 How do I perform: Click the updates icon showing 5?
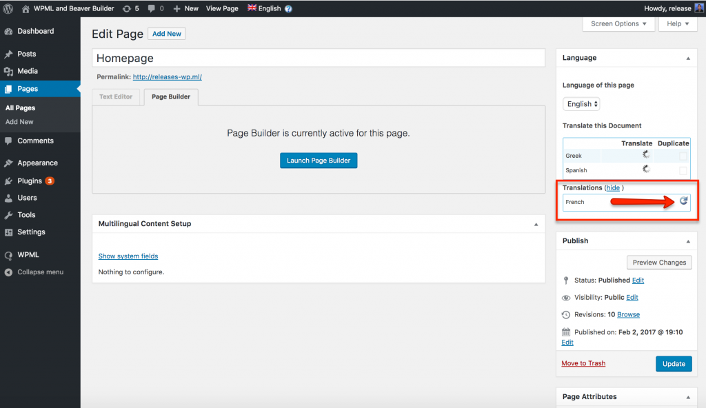pyautogui.click(x=127, y=8)
